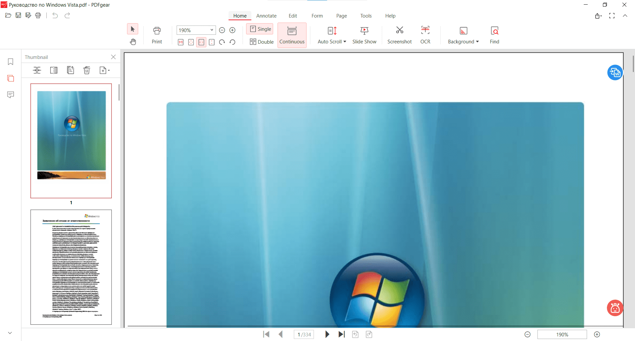
Task: Save the document using the floppy icon
Action: tap(18, 16)
